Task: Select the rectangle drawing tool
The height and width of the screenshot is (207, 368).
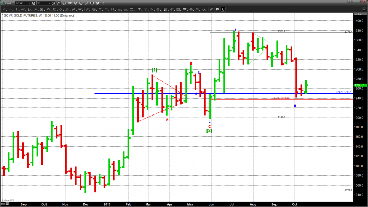Action: click(55, 9)
